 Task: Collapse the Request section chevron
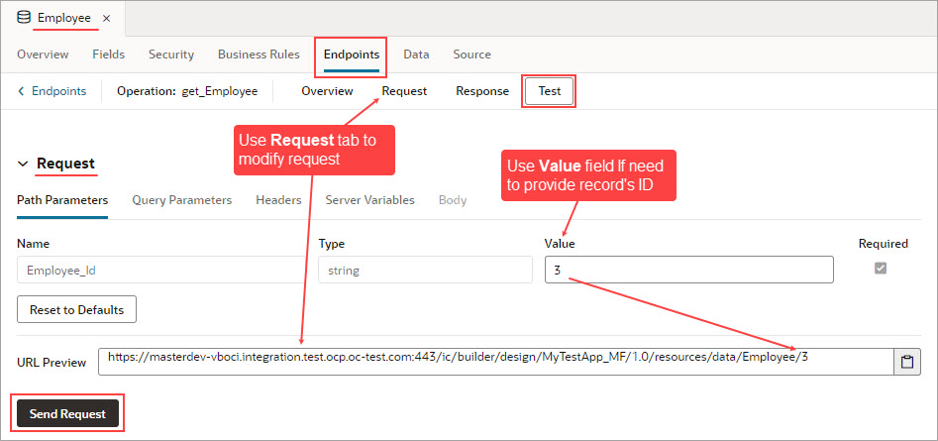coord(23,164)
